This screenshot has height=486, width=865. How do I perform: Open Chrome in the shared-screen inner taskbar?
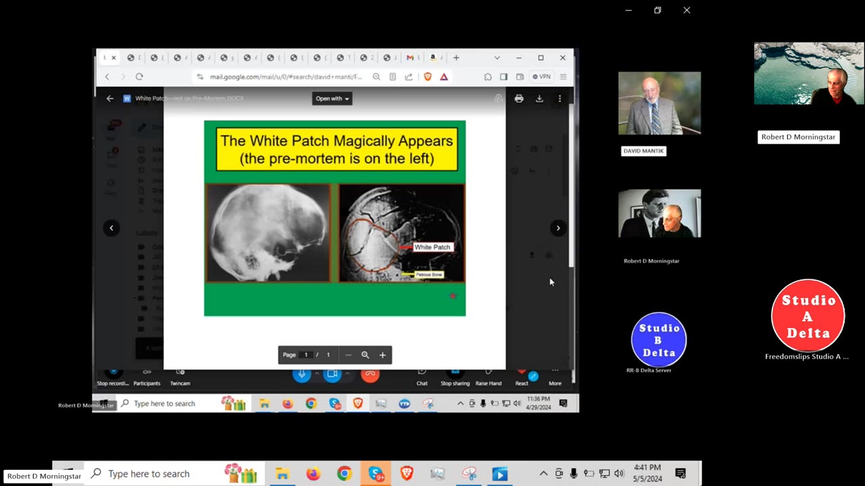(x=311, y=404)
